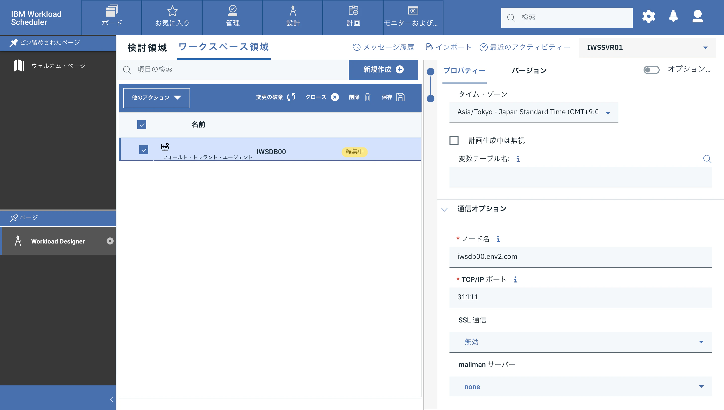The width and height of the screenshot is (724, 410).
Task: Click the IBM Workload Scheduler logo
Action: coord(36,18)
